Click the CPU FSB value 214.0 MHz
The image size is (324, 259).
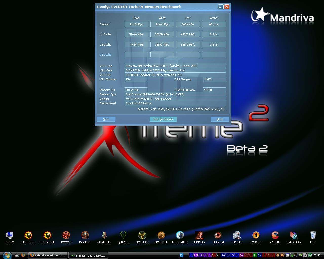pos(175,75)
